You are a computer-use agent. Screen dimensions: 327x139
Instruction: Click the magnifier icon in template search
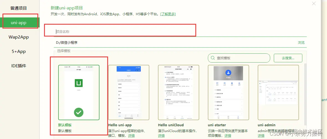[x=213, y=58]
